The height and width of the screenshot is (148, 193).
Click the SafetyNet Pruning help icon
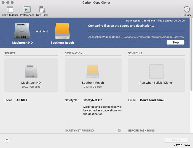coord(119,130)
